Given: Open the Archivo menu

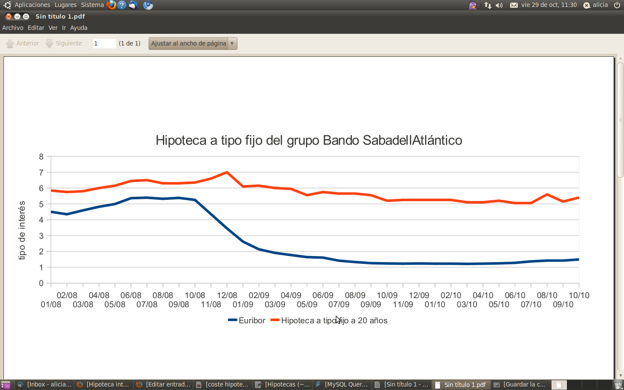Looking at the screenshot, I should tap(13, 28).
